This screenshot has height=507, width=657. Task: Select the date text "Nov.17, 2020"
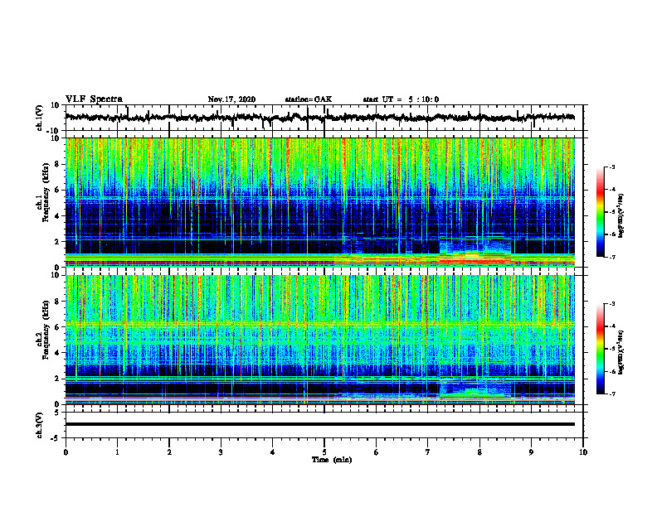tap(231, 99)
